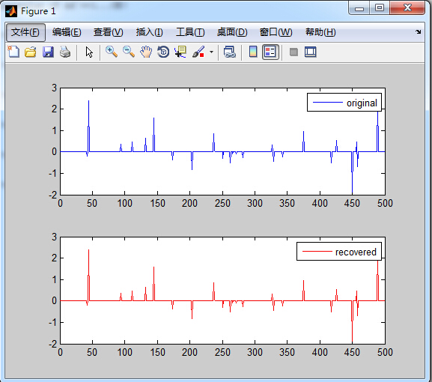Viewport: 432px width, 382px height.
Task: Click the Link Plot icon
Action: [x=230, y=52]
